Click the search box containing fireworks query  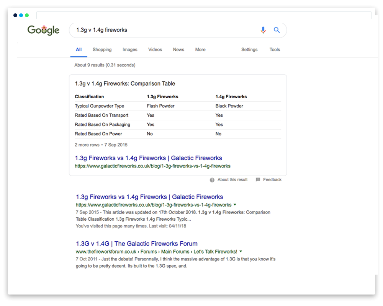tap(161, 30)
